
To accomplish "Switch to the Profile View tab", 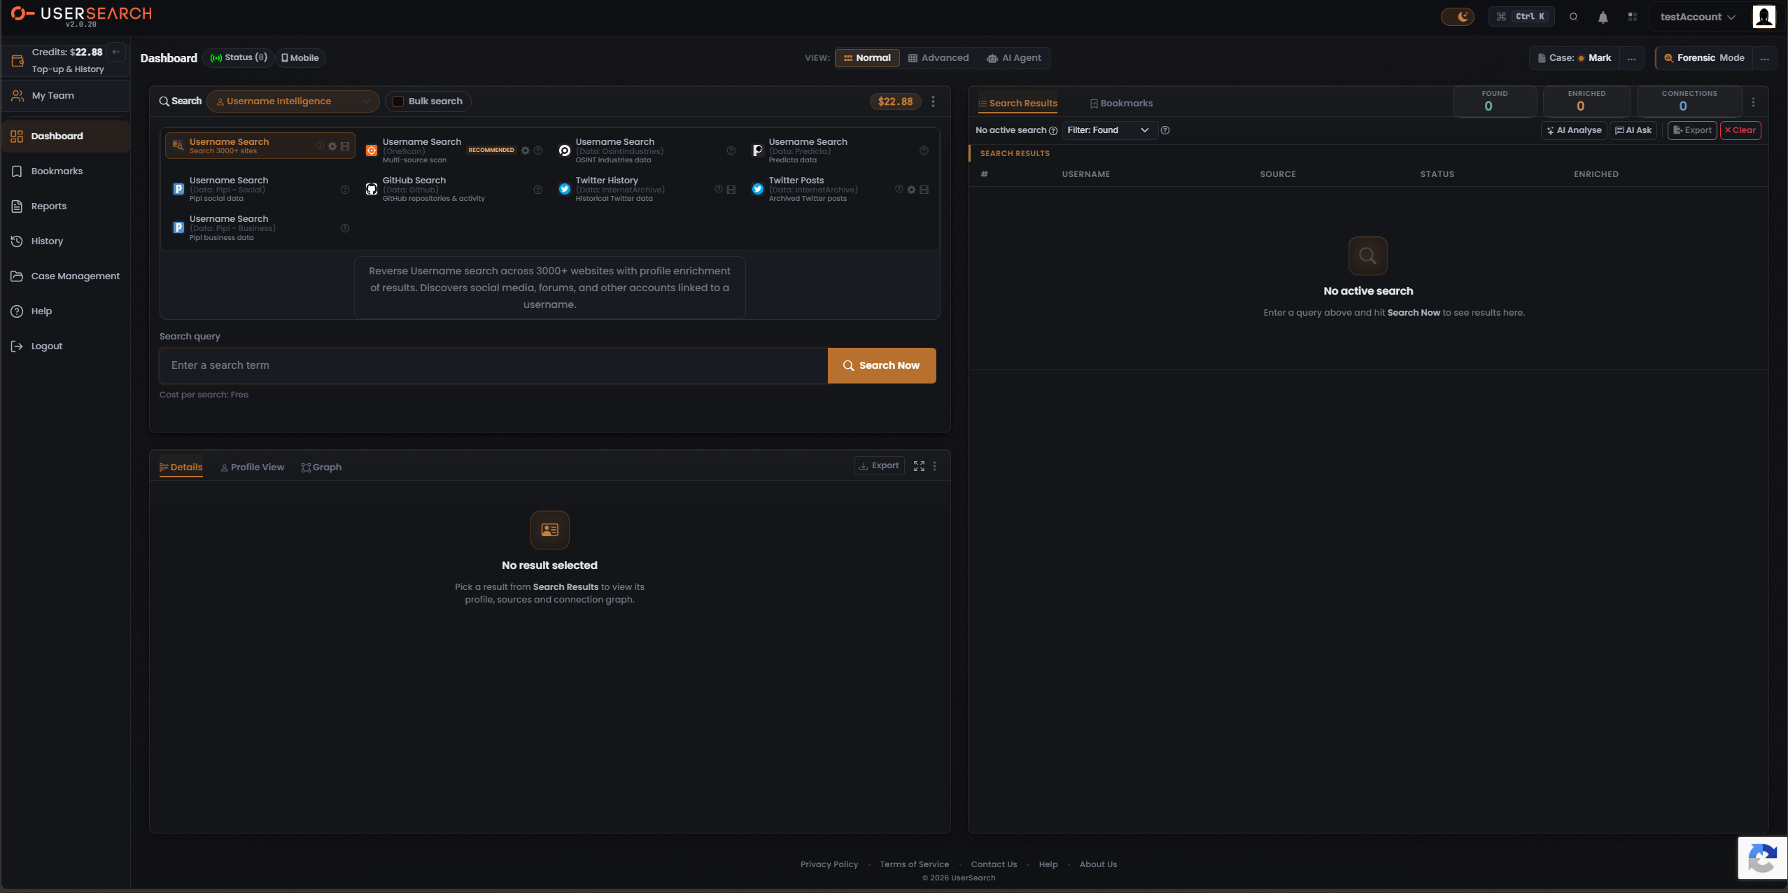I will click(253, 467).
